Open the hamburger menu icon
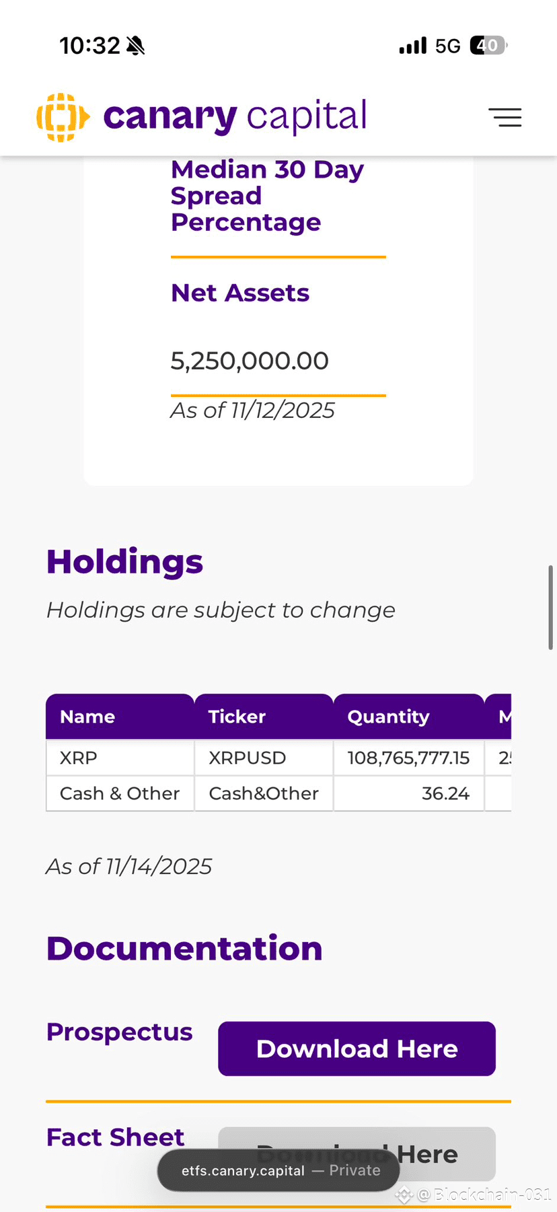557x1212 pixels. coord(505,117)
